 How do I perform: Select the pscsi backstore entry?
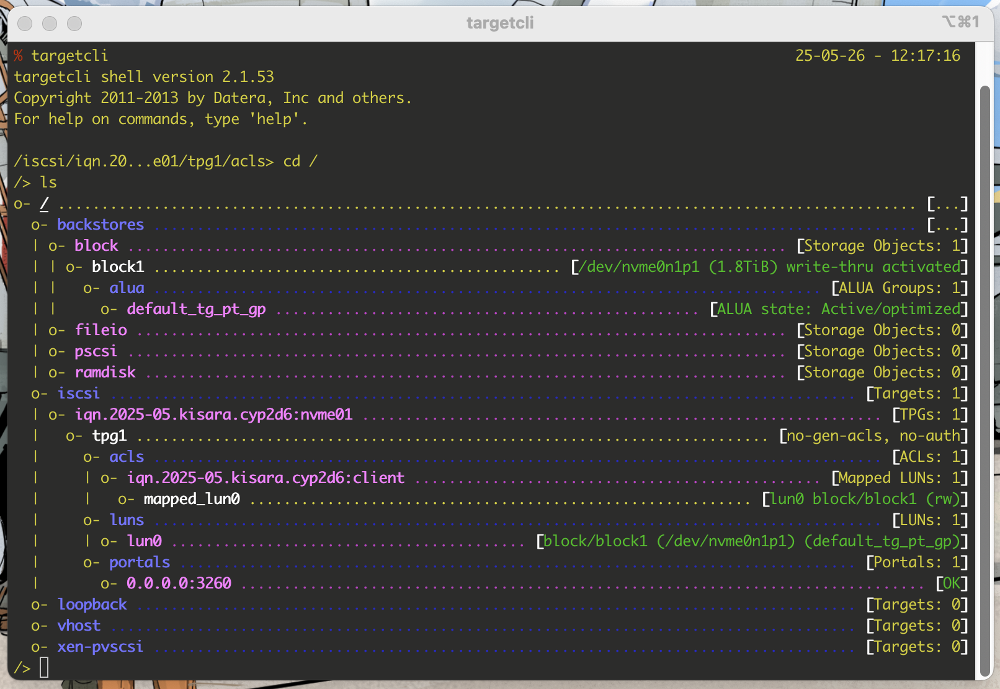tap(96, 351)
